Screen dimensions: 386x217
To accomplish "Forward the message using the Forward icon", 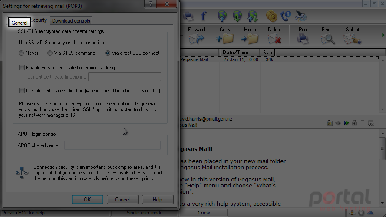I will coord(196,39).
